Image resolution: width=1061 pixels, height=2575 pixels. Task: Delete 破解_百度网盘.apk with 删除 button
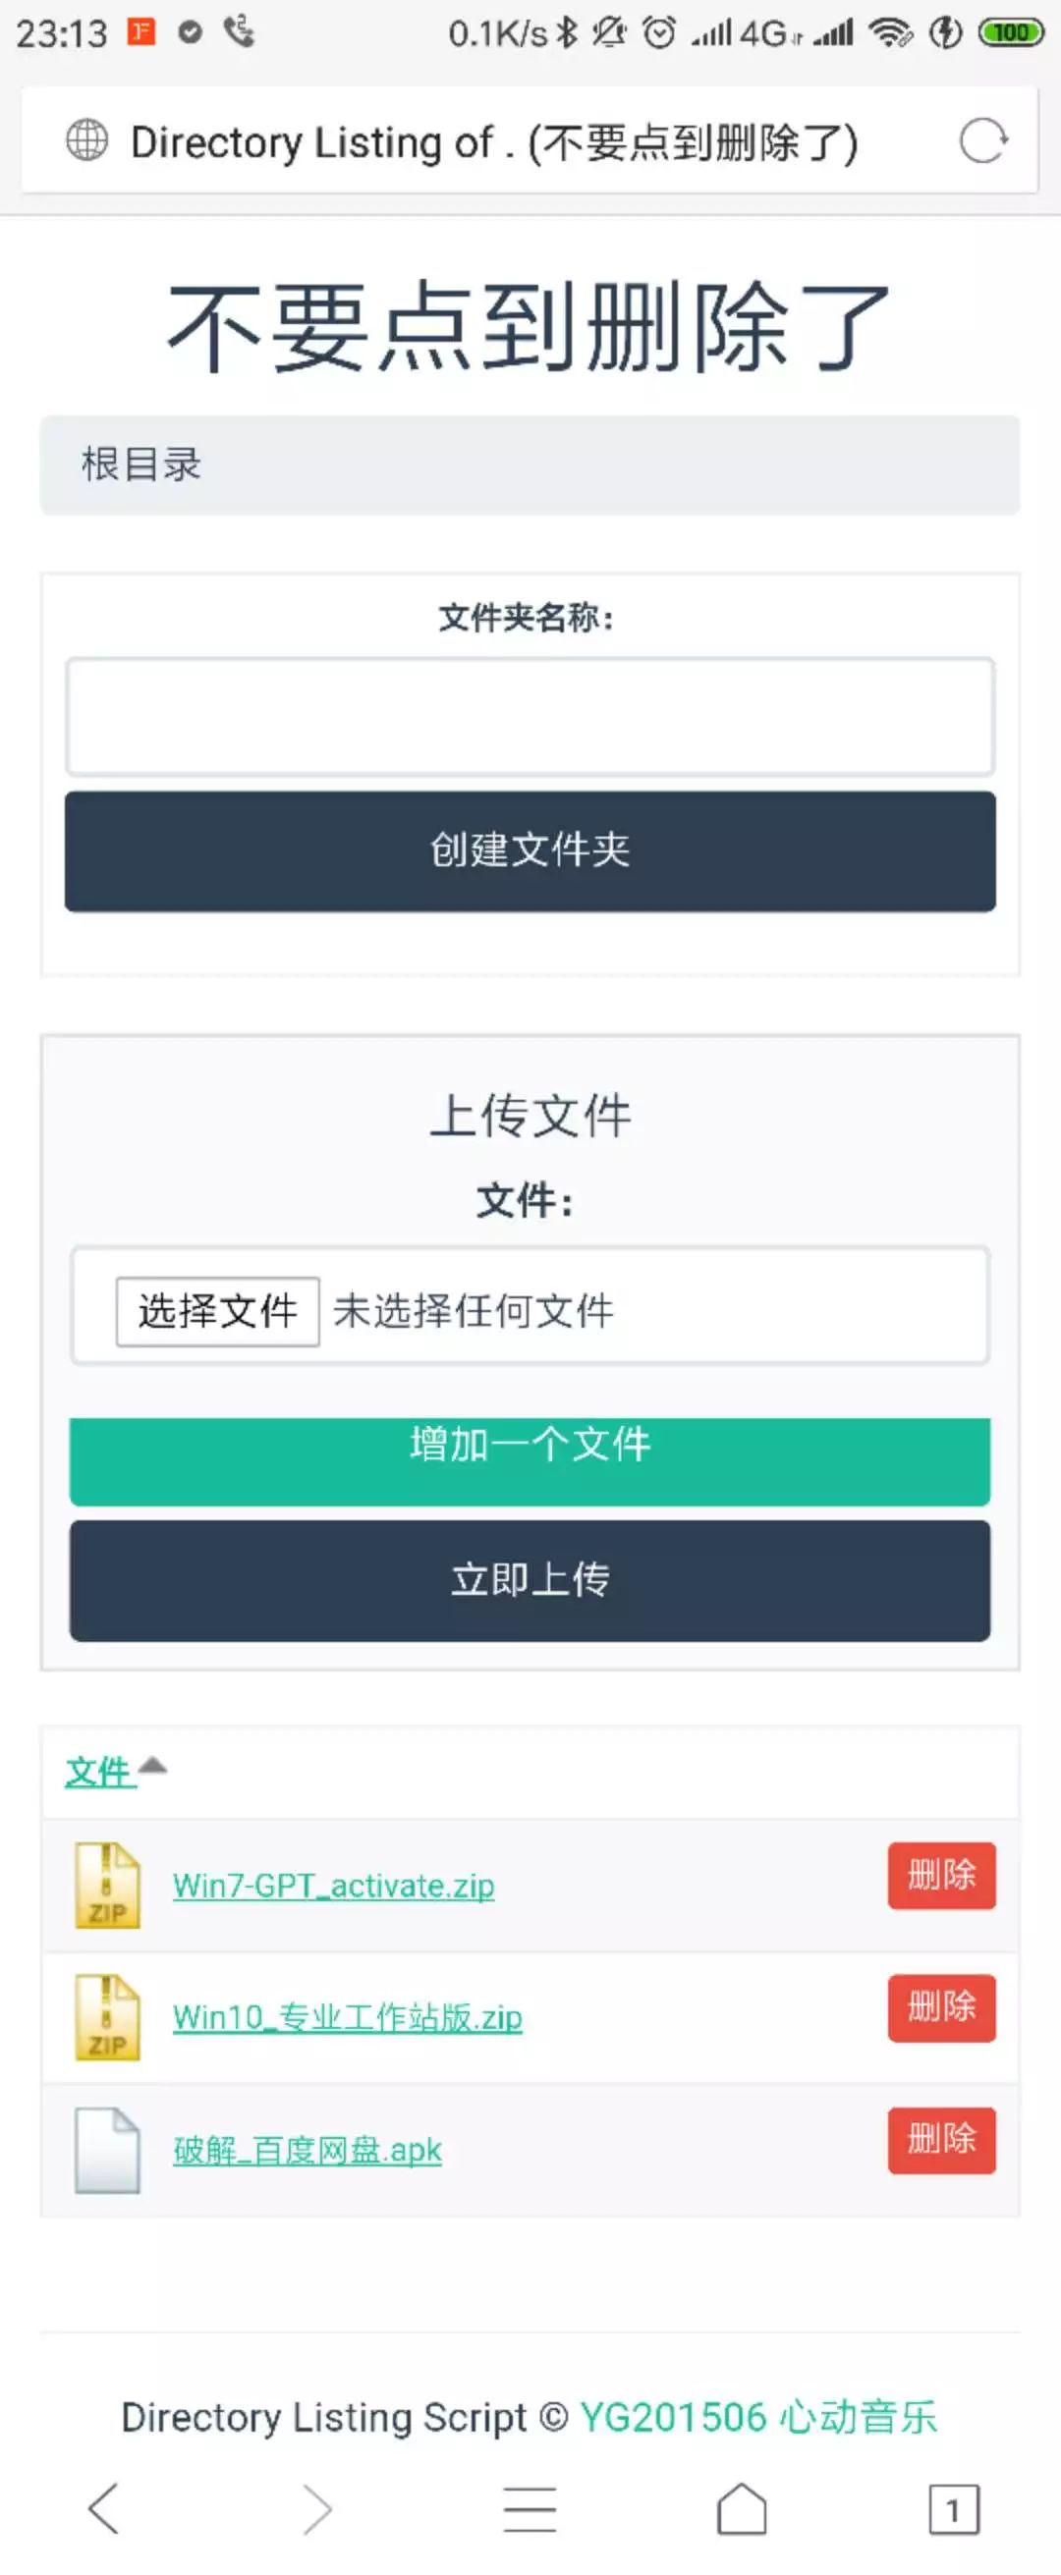tap(942, 2140)
